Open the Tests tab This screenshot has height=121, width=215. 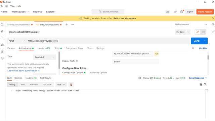(x=90, y=48)
